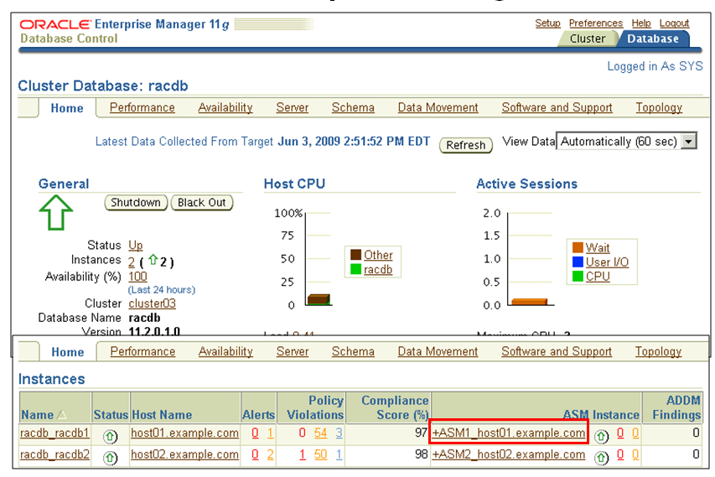Screen dimensions: 715x477
Task: Click the Refresh button
Action: (465, 145)
